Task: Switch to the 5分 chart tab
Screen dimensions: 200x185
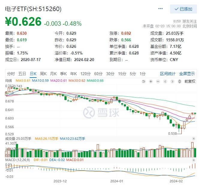Action: [x=133, y=74]
